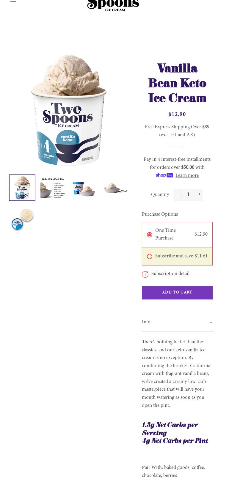This screenshot has width=229, height=485.
Task: Increase quantity with the plus button
Action: tap(200, 194)
